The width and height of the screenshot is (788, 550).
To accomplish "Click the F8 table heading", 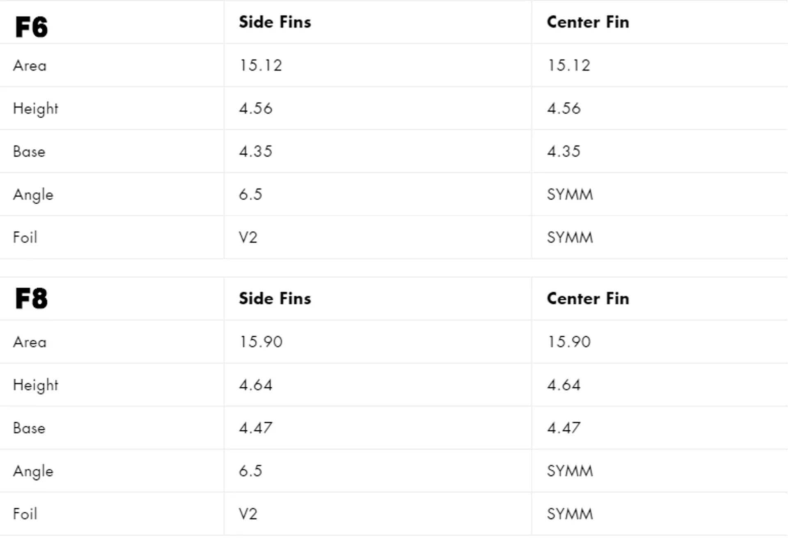I will [32, 298].
